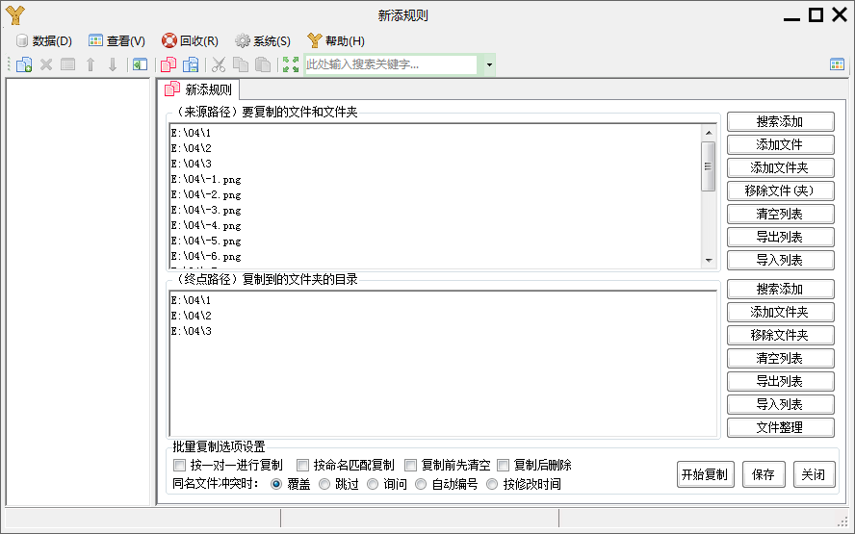
Task: Select the 跳过 radio button
Action: coord(339,484)
